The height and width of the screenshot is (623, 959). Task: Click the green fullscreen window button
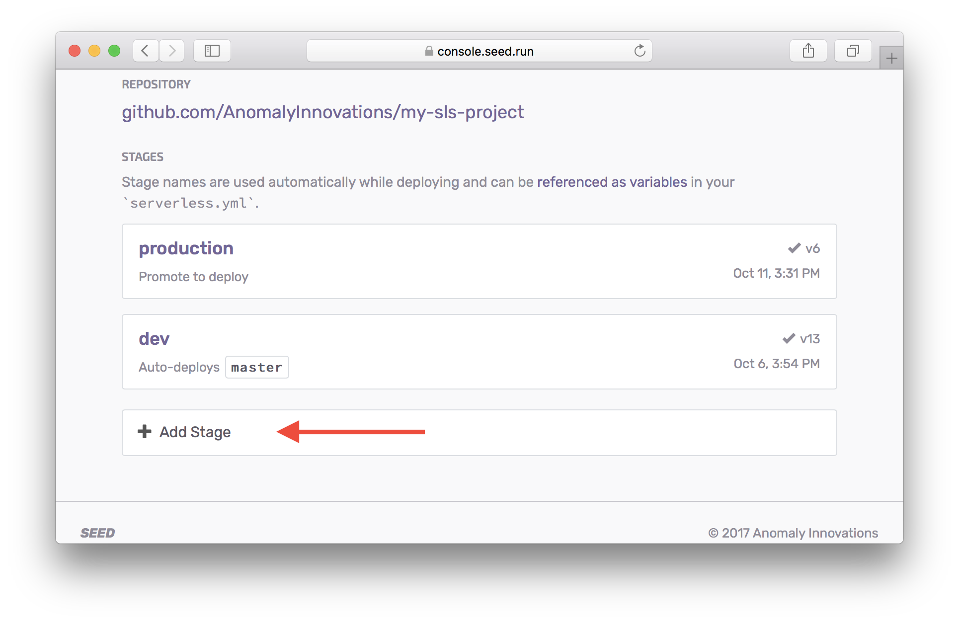click(114, 51)
